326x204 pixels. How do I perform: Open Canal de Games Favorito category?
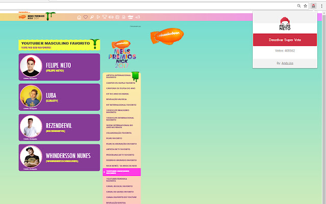click(x=120, y=192)
